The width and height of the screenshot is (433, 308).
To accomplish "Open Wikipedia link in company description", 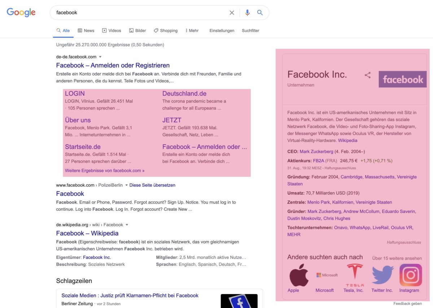I will pos(347,140).
